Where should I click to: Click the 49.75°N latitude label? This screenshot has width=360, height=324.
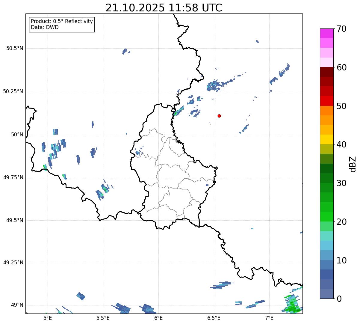coord(13,177)
